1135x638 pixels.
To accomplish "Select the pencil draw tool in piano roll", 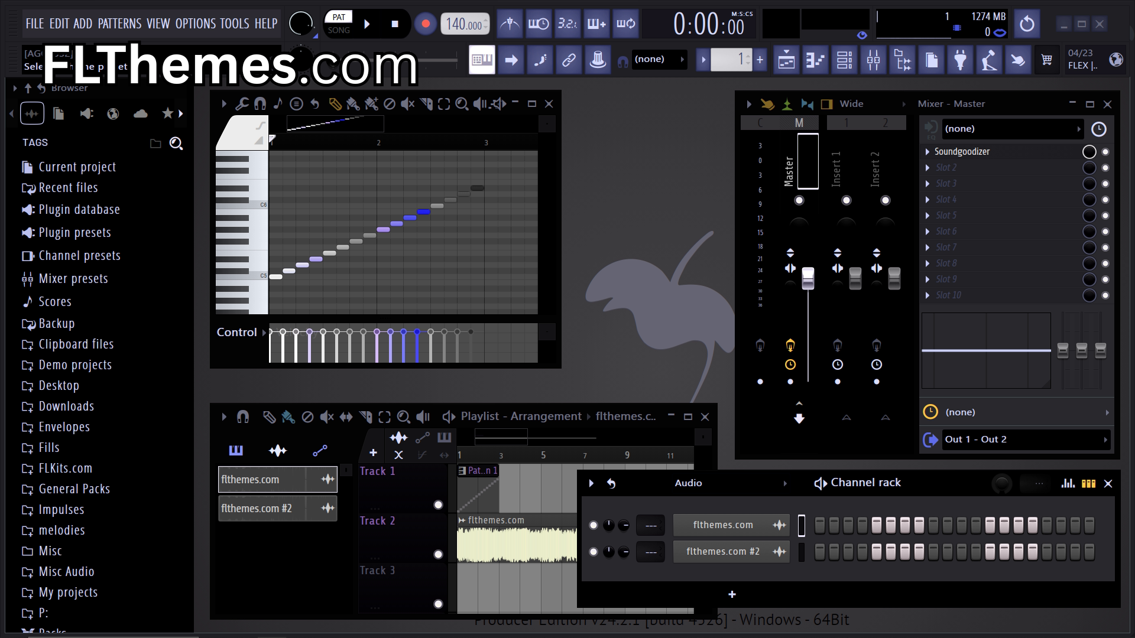I will [335, 104].
